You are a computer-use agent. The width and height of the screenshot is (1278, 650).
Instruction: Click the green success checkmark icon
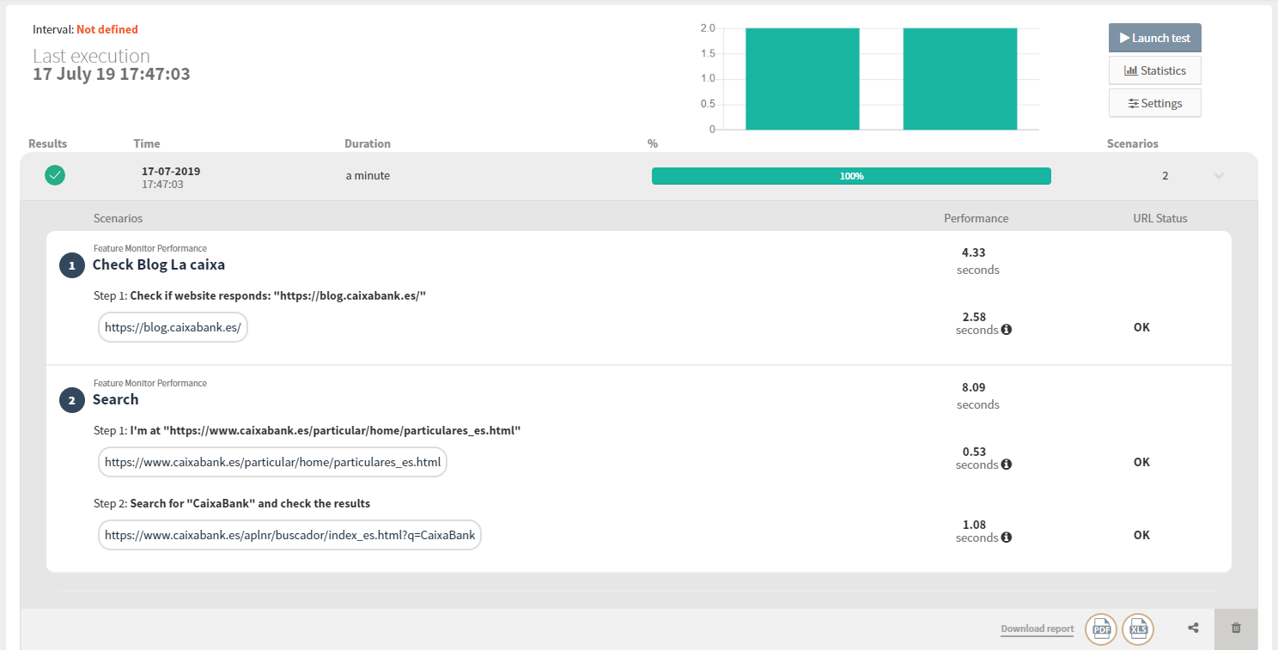[x=55, y=175]
